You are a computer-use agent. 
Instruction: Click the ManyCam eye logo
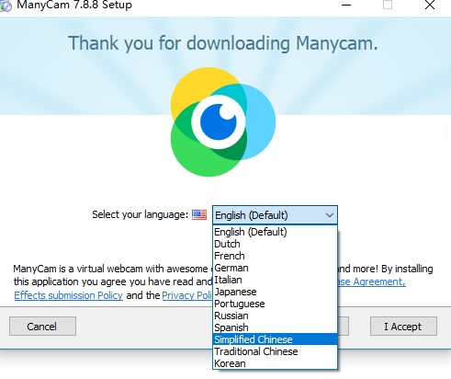222,121
